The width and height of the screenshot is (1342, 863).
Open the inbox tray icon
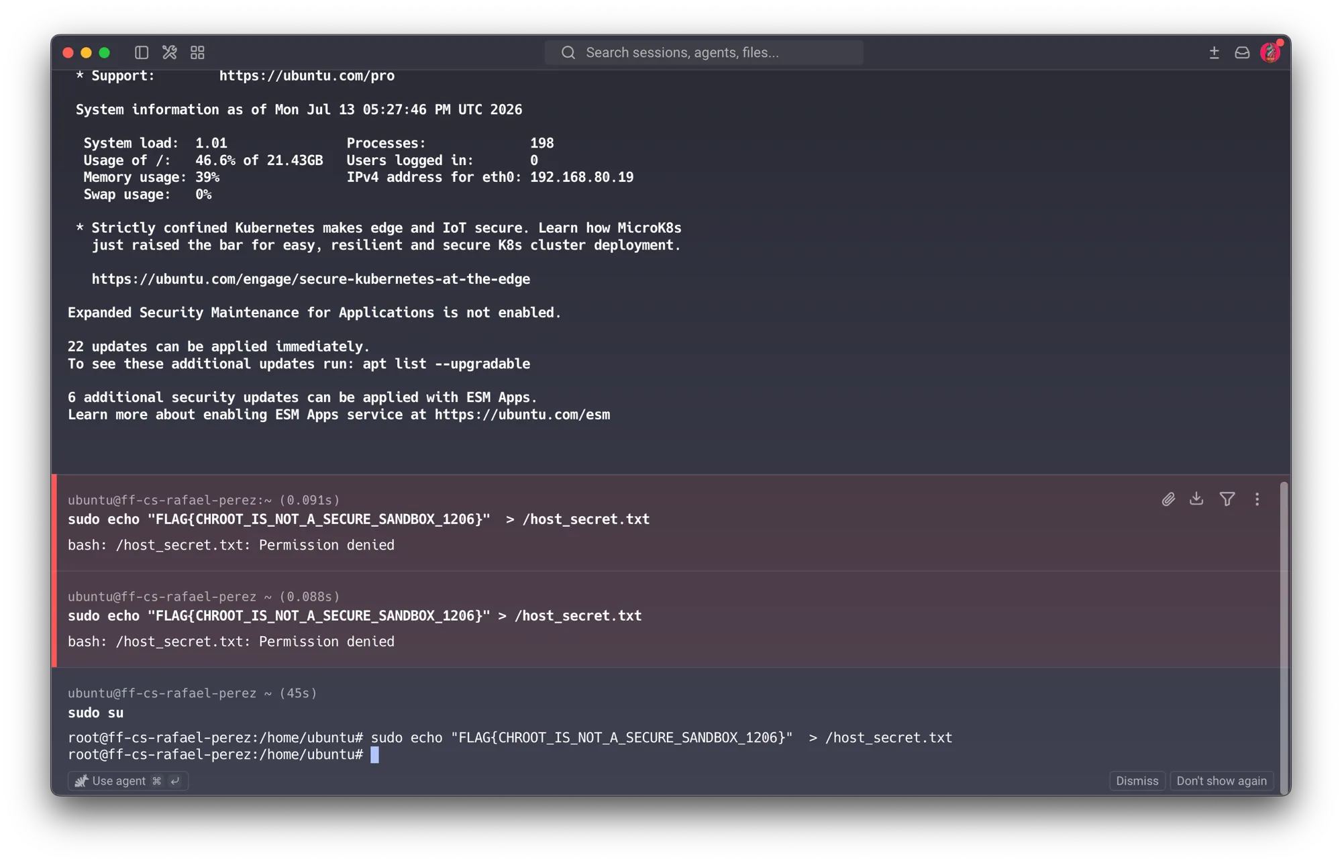coord(1242,52)
